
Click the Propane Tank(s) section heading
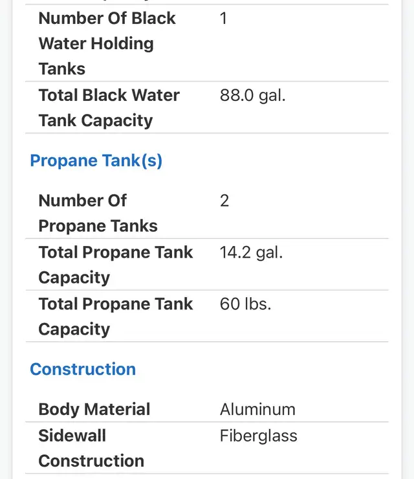click(96, 161)
